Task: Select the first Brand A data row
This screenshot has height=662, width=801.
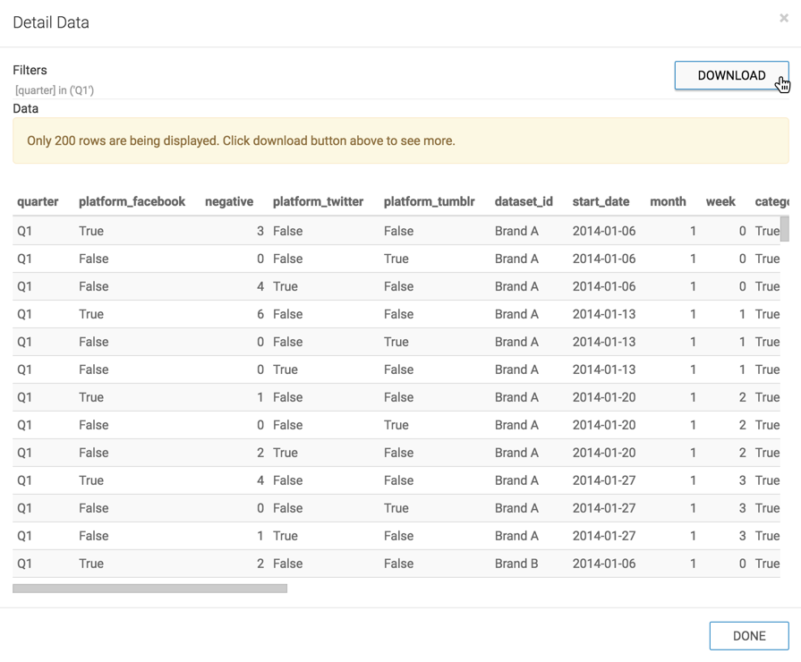Action: tap(358, 231)
